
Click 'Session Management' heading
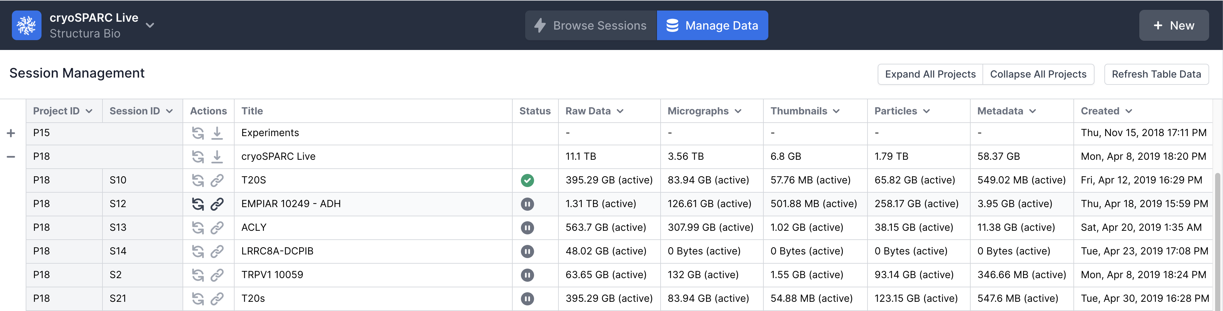(77, 74)
